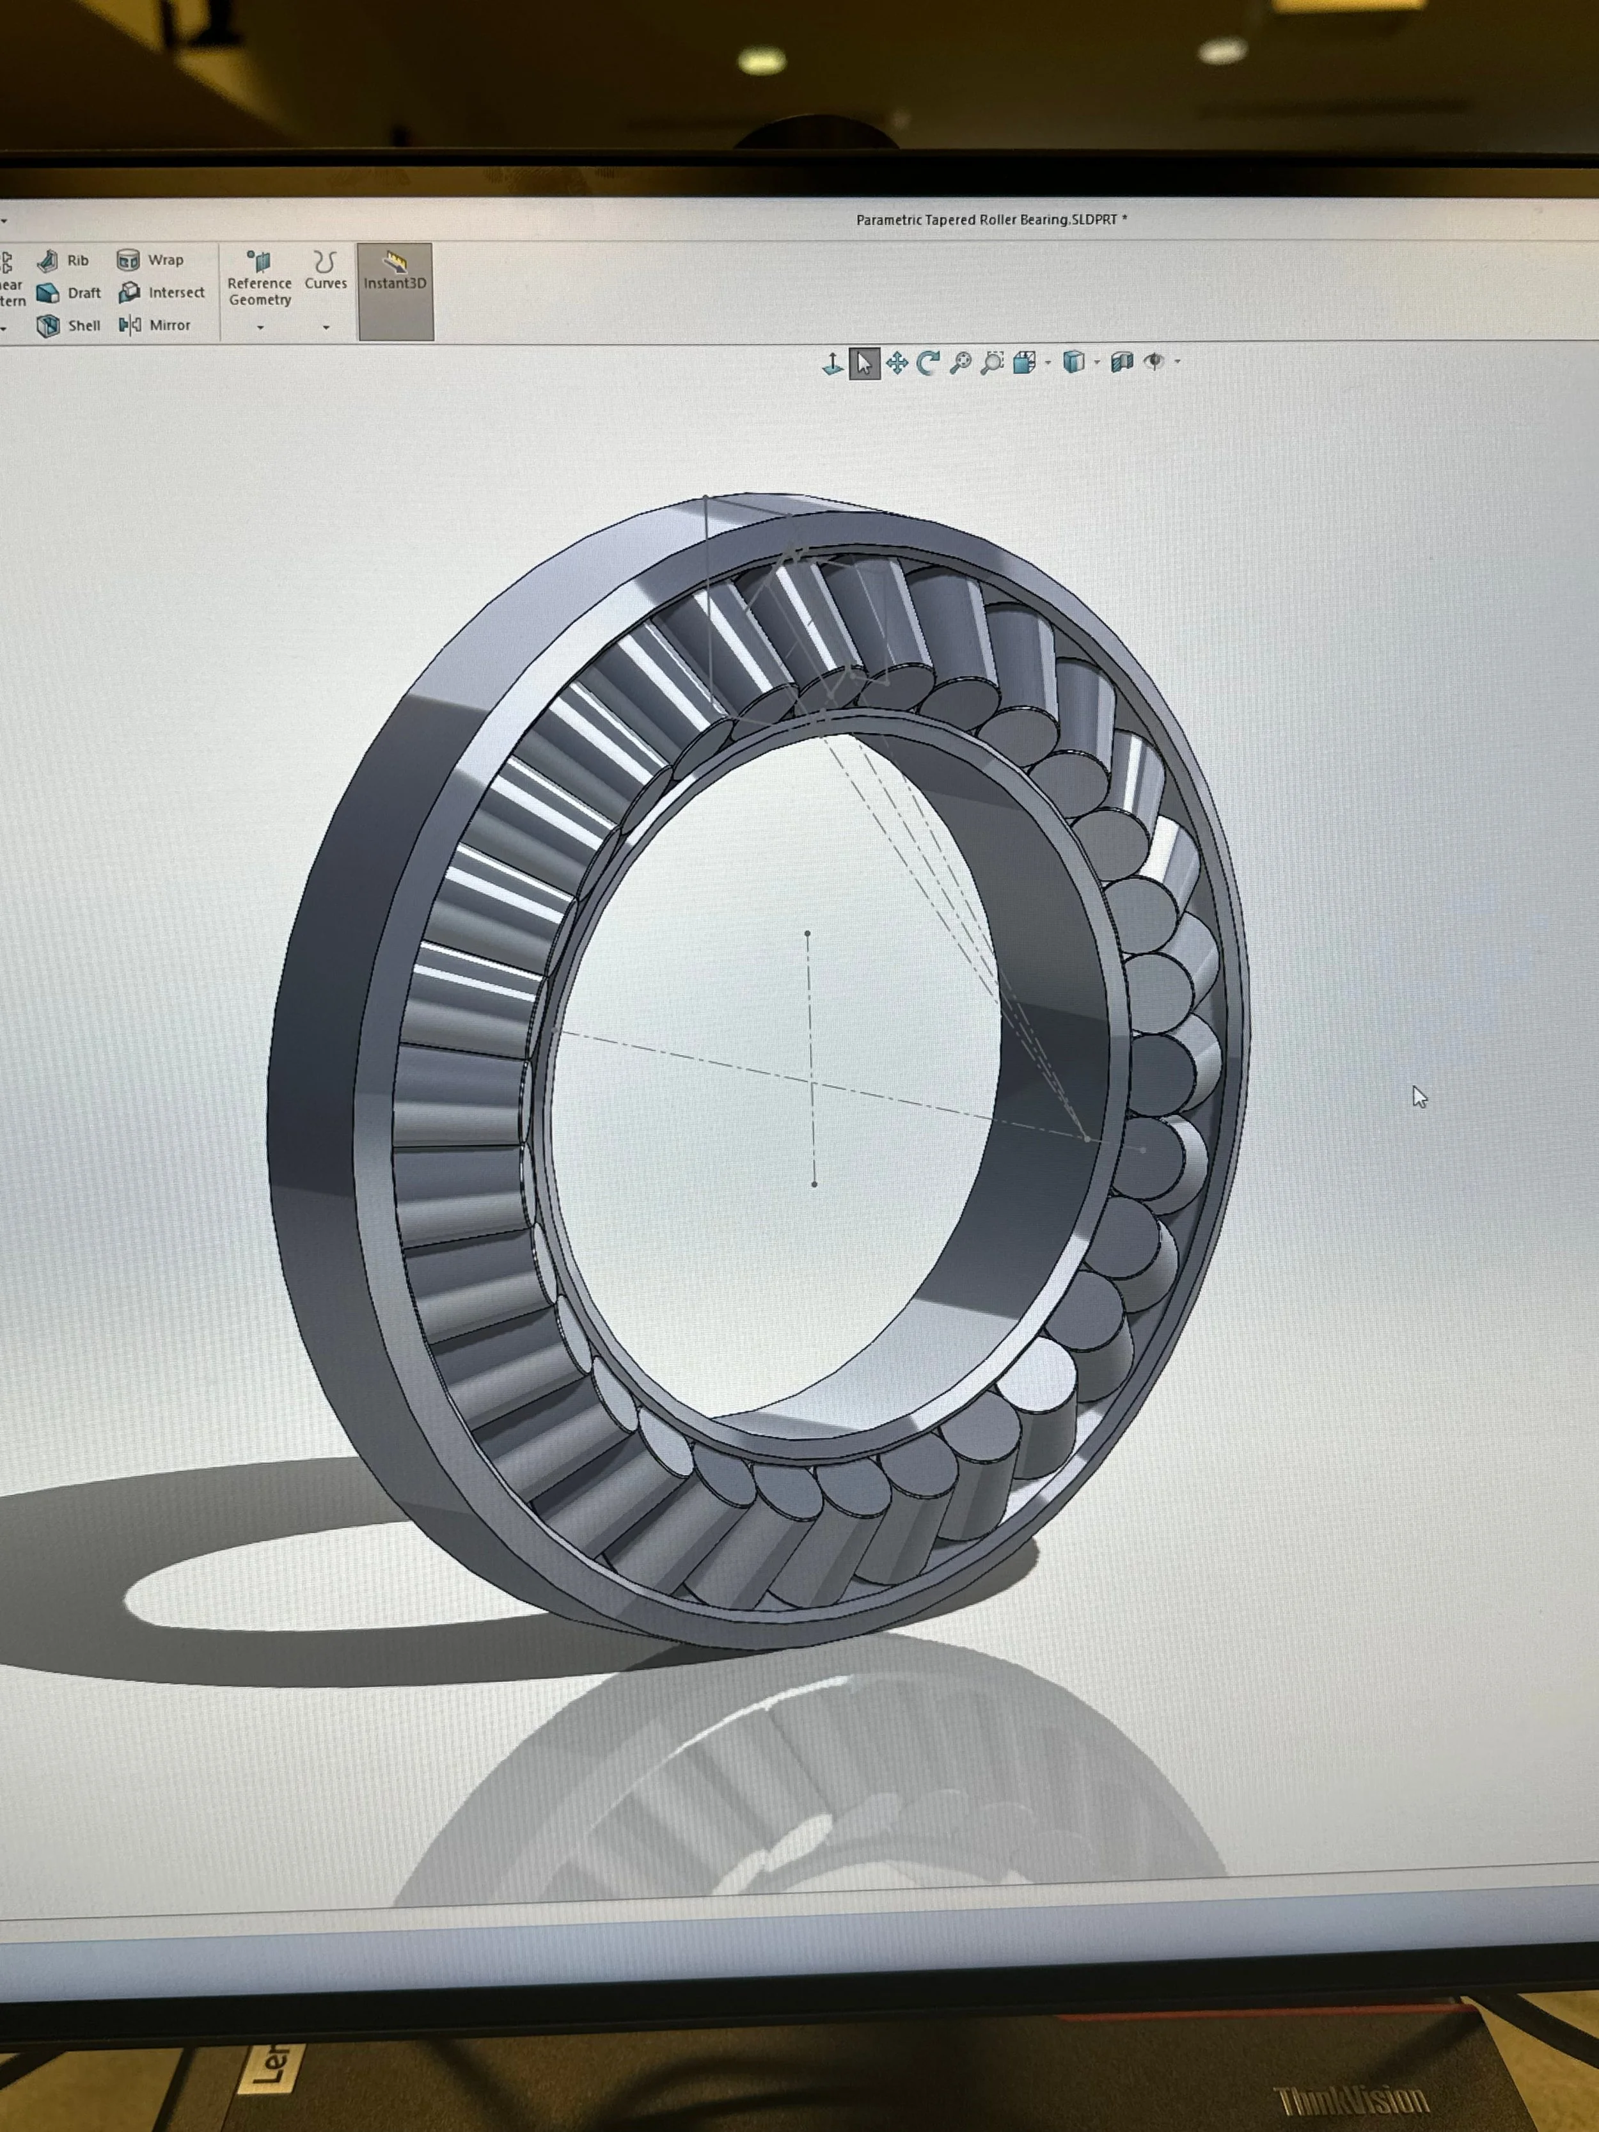Open the Display Style dropdown arrow
The image size is (1599, 2132).
[x=1098, y=363]
